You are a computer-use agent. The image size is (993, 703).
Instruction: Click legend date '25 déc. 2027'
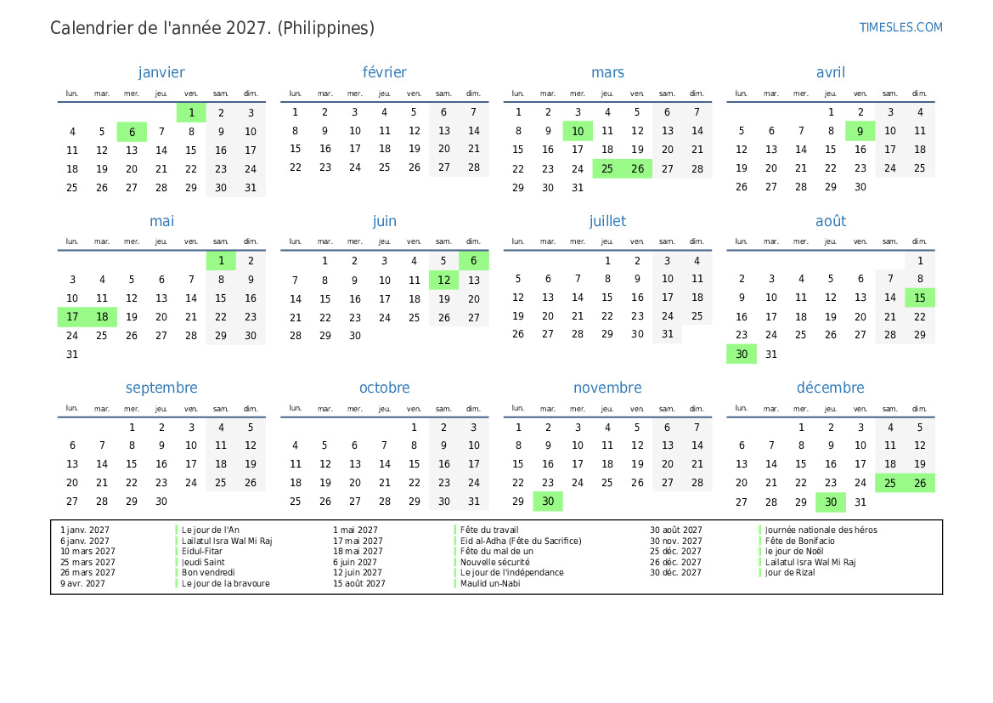pyautogui.click(x=675, y=552)
